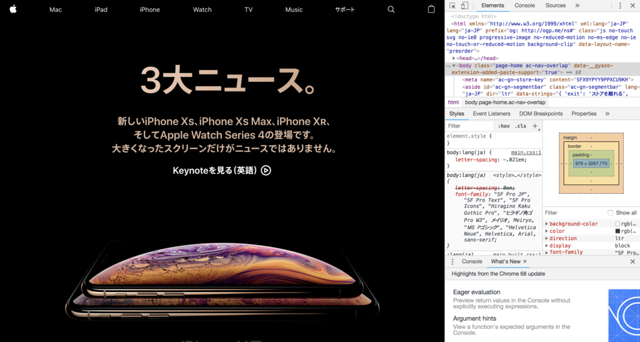Switch to the Console panel tab
This screenshot has height=342, width=640.
(x=525, y=6)
